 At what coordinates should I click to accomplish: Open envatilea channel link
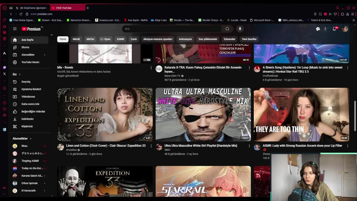[71, 150]
